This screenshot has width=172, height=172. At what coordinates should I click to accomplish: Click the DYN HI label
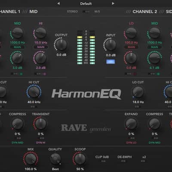tap(41, 143)
